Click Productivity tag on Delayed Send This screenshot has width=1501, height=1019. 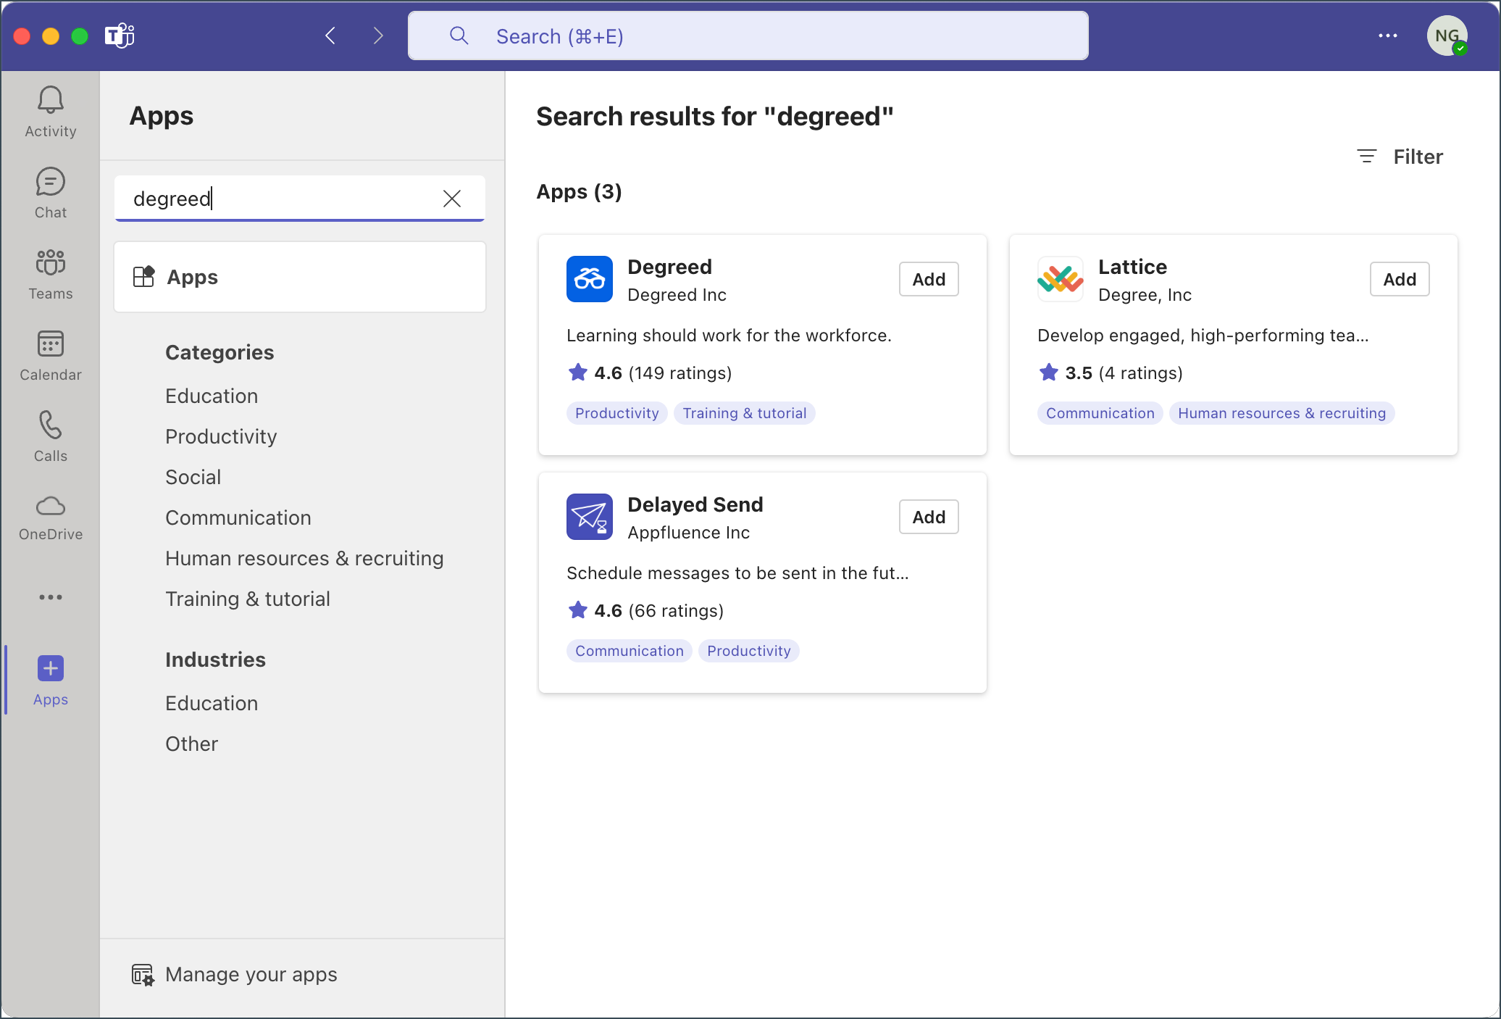(749, 651)
